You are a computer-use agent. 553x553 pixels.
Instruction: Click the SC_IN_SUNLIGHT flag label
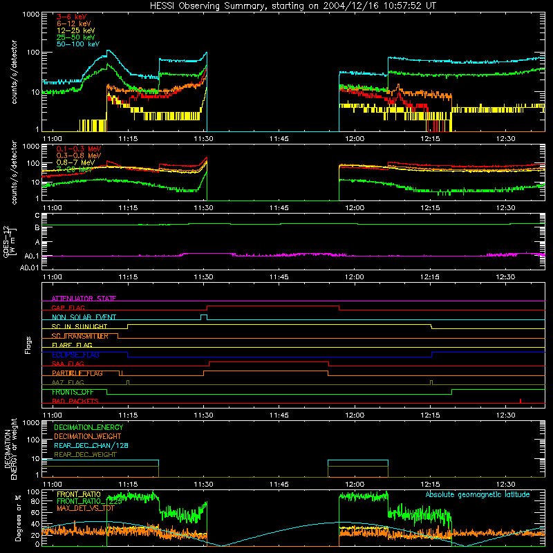(79, 326)
